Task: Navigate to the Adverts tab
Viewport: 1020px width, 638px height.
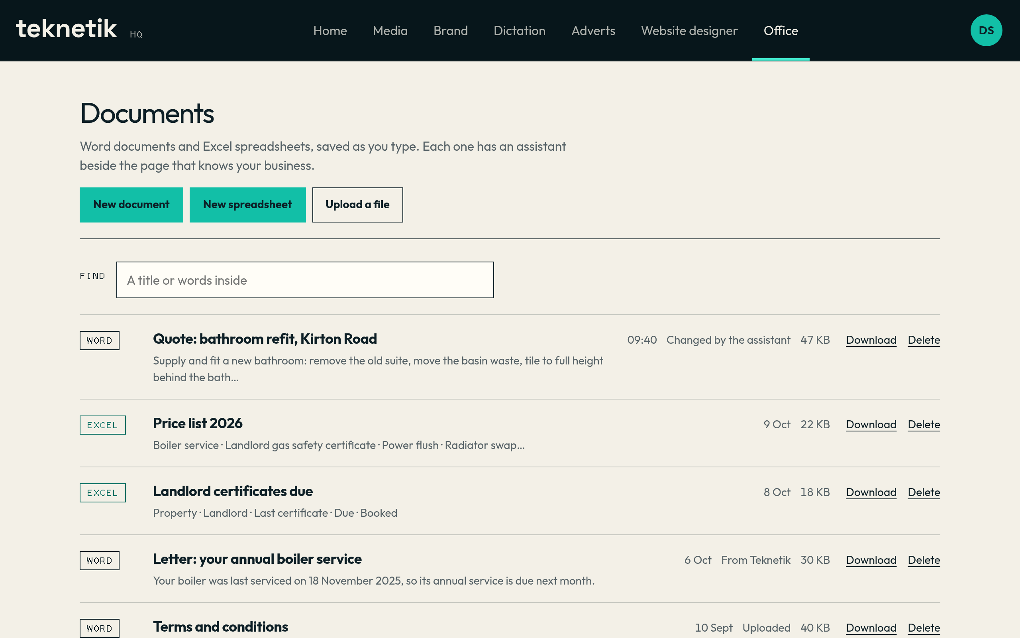Action: [x=593, y=31]
